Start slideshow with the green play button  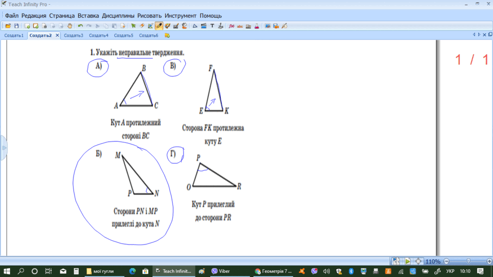[x=408, y=261]
